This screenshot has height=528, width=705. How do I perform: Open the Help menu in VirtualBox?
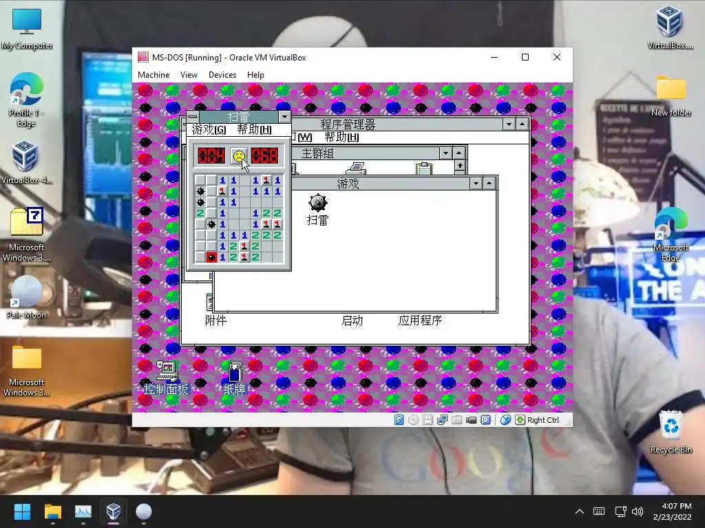click(255, 75)
